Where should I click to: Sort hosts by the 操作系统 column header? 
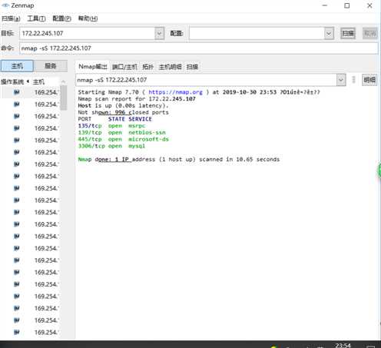12,81
